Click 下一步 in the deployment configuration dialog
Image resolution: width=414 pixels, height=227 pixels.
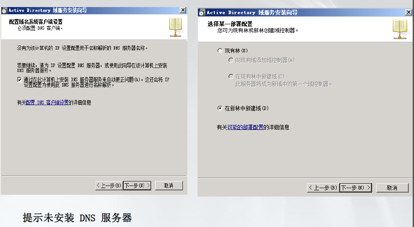356,188
